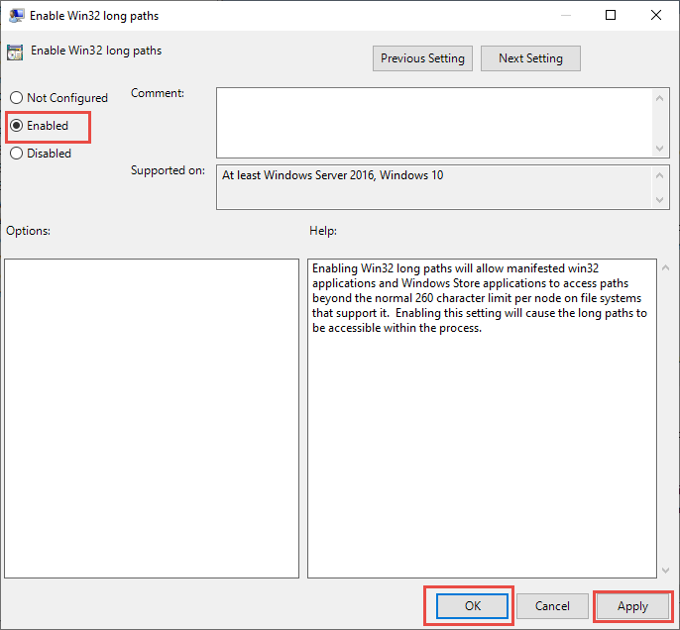
Task: Go to Previous Setting
Action: pyautogui.click(x=422, y=58)
